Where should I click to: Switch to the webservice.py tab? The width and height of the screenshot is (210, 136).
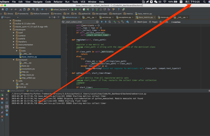pos(71,17)
